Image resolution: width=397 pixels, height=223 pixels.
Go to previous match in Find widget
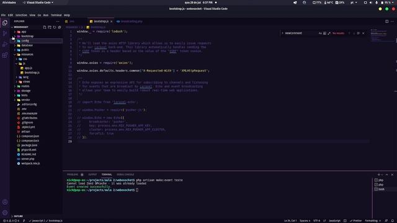[349, 33]
